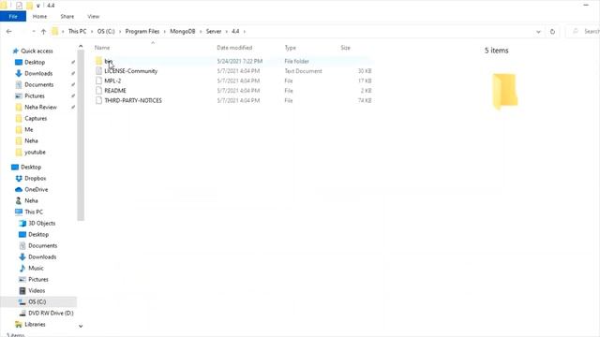Expand the address bar history dropdown
Screen dimensions: 600x337
538,32
